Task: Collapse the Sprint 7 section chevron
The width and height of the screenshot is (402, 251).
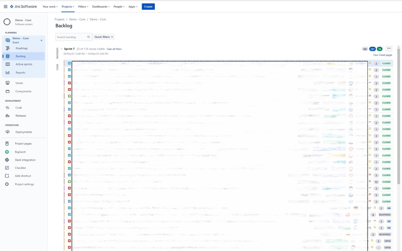Action: (61, 49)
